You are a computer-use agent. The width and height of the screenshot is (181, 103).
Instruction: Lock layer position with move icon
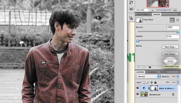(x=151, y=82)
